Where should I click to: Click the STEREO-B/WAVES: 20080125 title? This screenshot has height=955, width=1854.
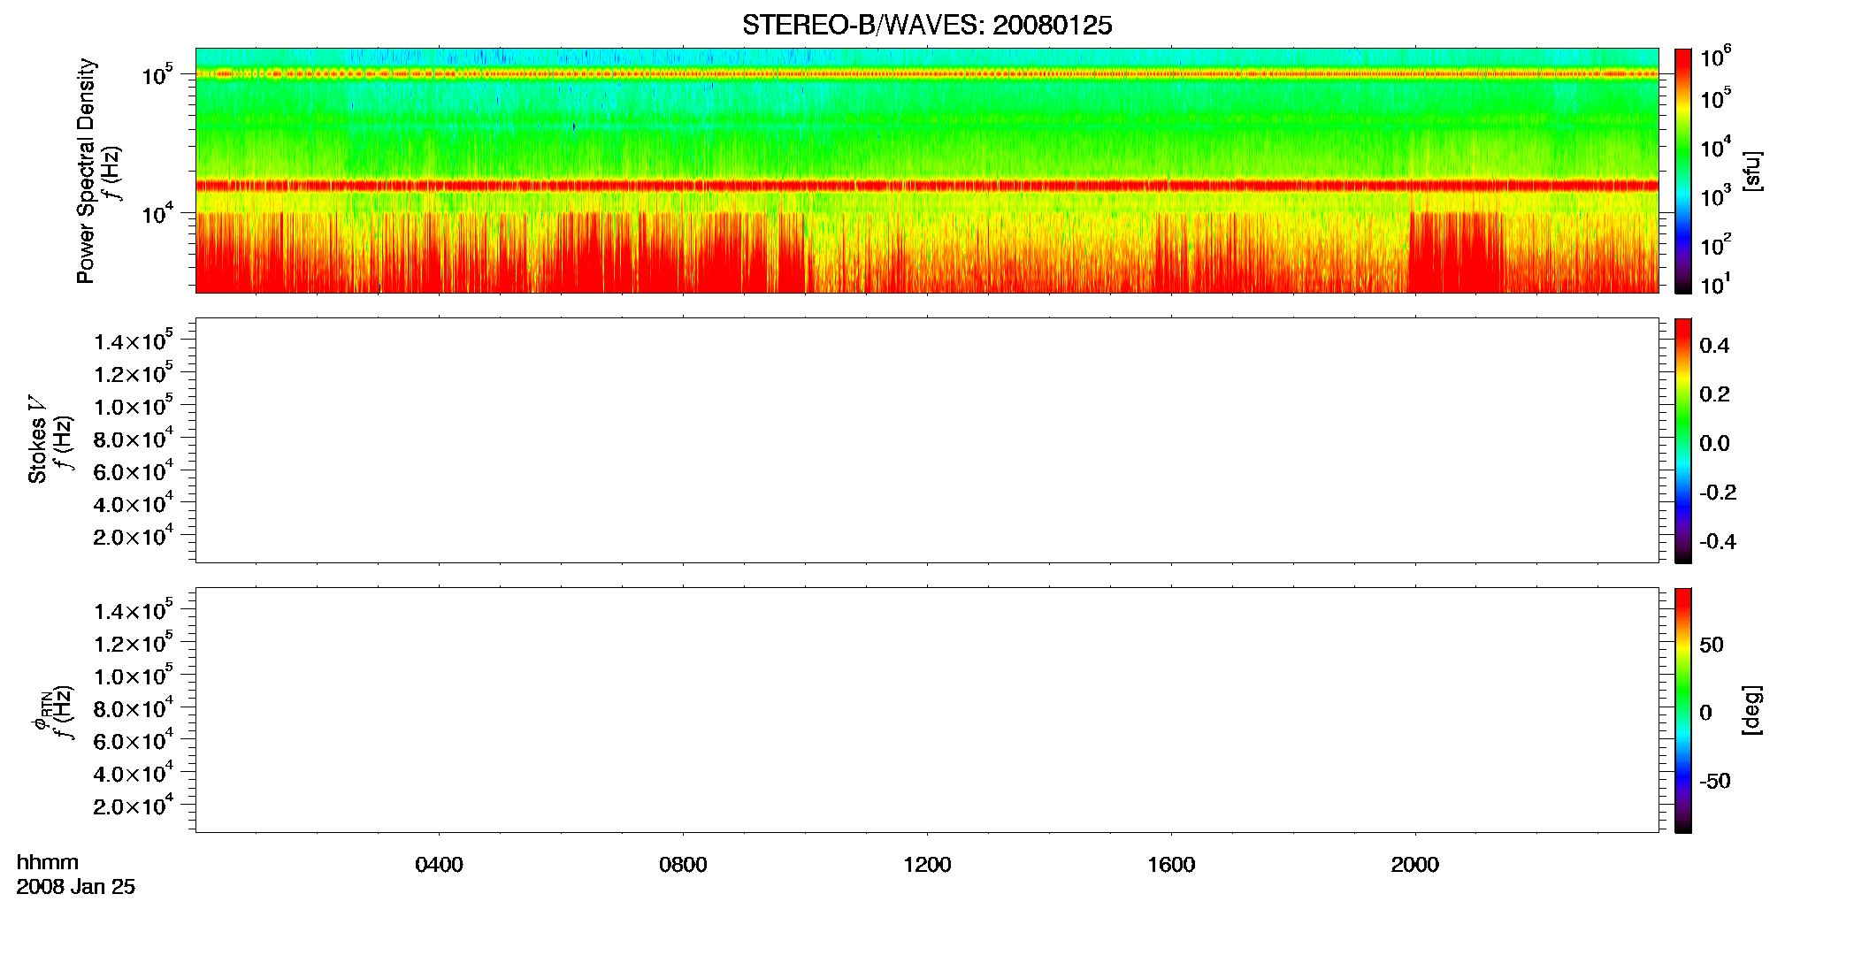tap(927, 26)
